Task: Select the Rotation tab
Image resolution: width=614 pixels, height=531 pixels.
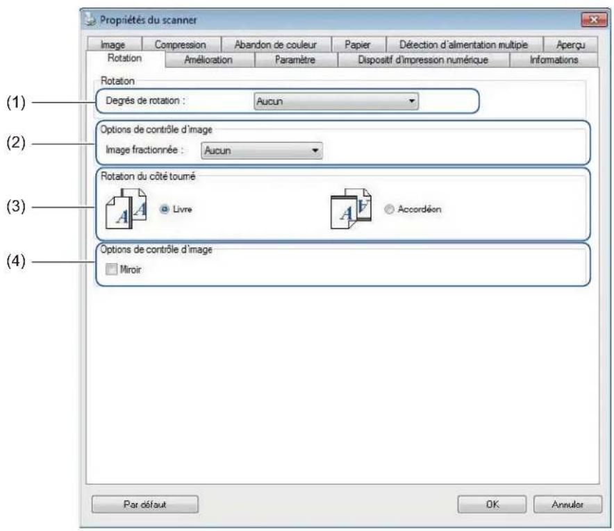Action: 124,58
